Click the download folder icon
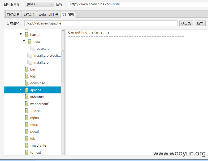 [27, 83]
